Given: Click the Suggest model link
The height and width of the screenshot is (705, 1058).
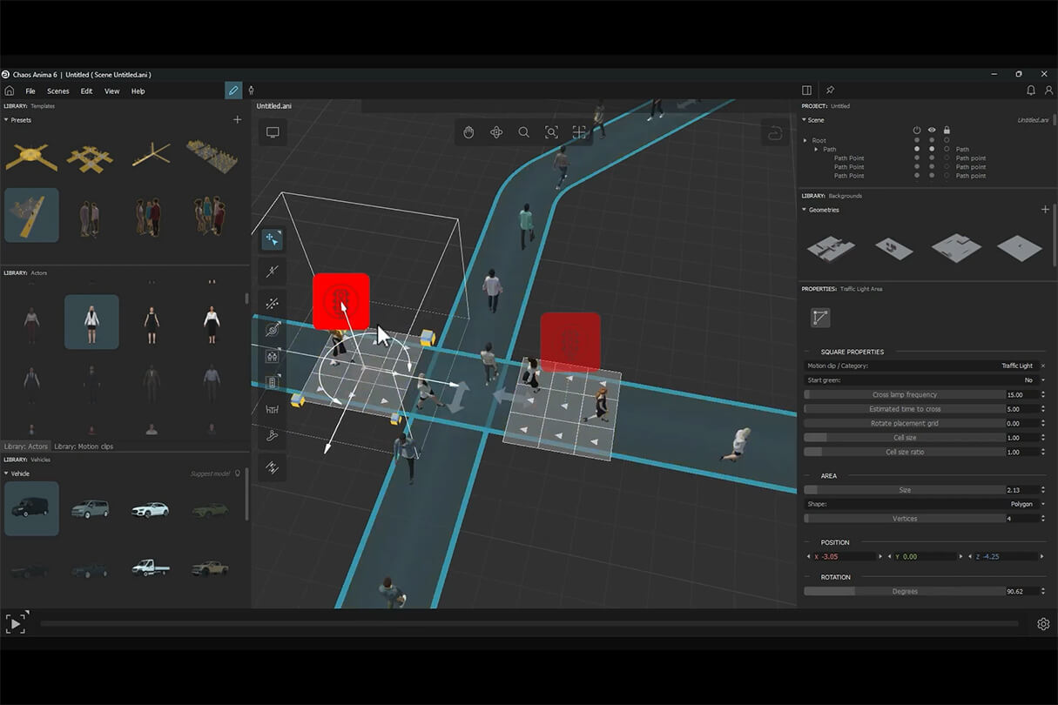Looking at the screenshot, I should click(x=210, y=473).
